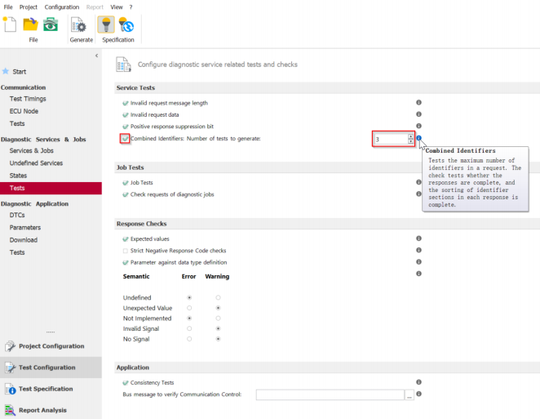Info icon for Consistency Tests

coord(418,382)
